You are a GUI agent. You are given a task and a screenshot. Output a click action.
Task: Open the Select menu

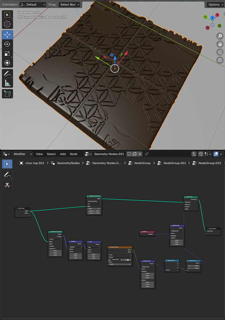click(51, 154)
